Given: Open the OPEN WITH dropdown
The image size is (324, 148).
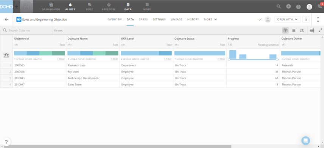Looking at the screenshot, I should (287, 19).
